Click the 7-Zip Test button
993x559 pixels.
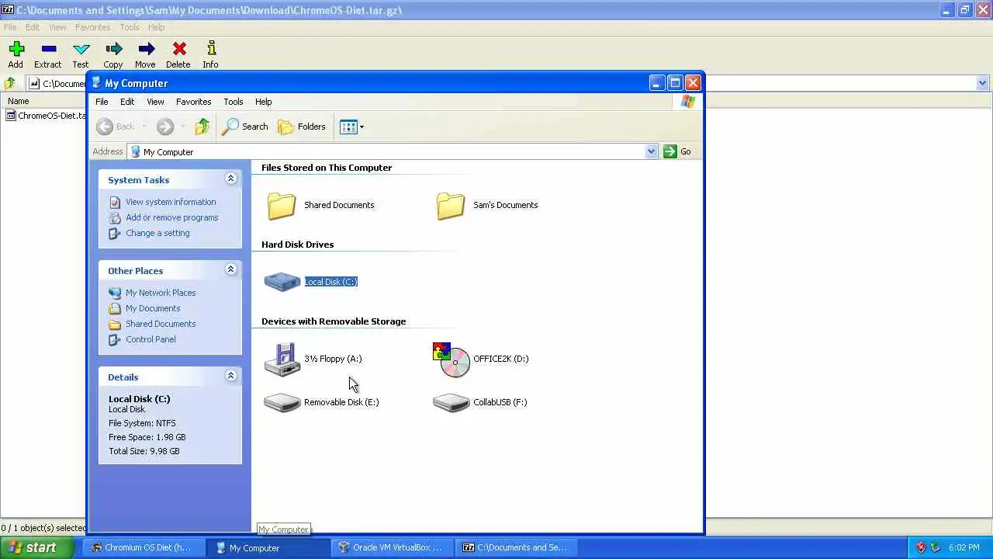[81, 55]
